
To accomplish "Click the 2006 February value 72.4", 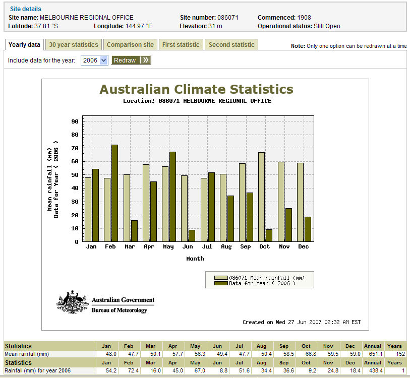I will pos(133,370).
